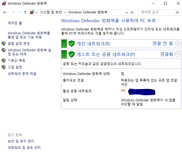The image size is (182, 153).
Task: Click shield icon beside 기본값 복원
Action: pos(4,60)
